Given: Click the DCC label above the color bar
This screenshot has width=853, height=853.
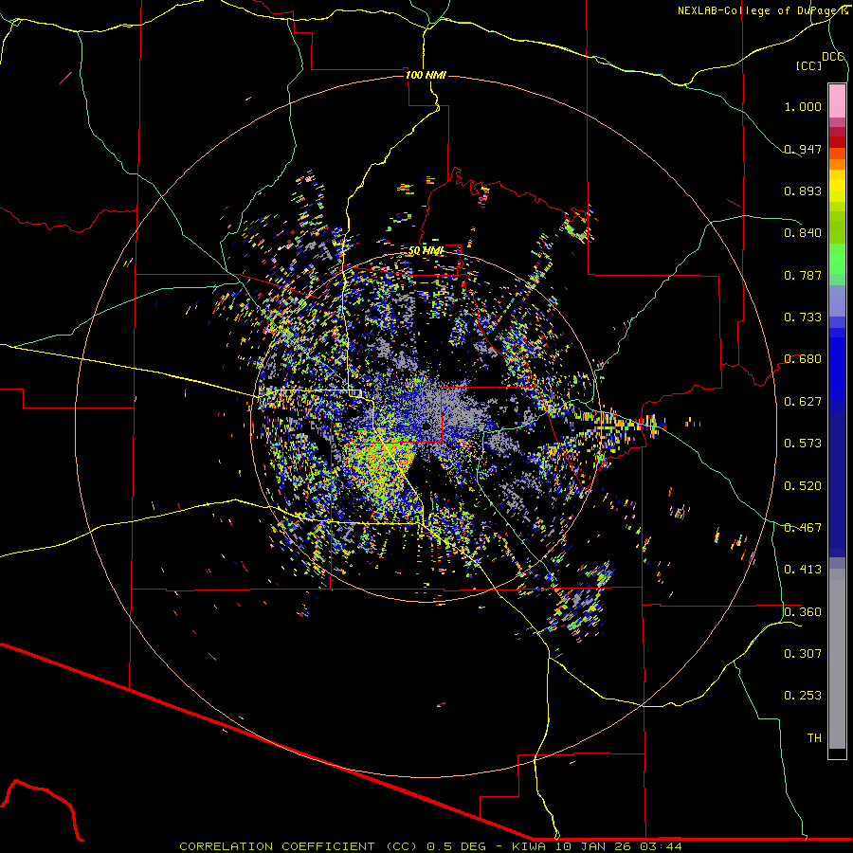Looking at the screenshot, I should click(x=833, y=56).
